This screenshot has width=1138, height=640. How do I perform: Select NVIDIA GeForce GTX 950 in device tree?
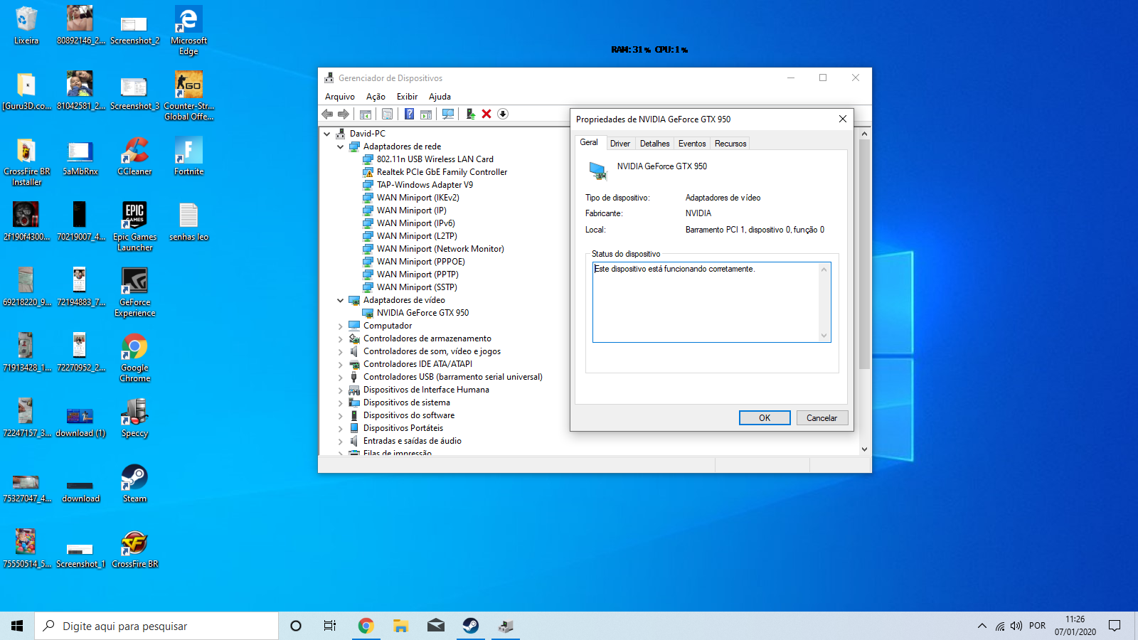click(422, 313)
